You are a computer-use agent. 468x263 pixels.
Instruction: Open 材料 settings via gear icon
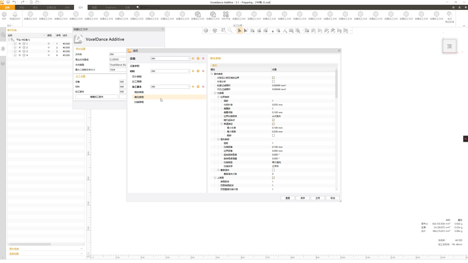pyautogui.click(x=198, y=71)
